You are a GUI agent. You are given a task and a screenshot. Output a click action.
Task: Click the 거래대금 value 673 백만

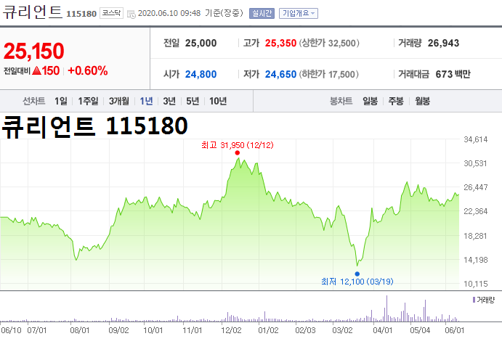453,75
